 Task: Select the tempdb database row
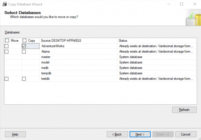point(100,73)
